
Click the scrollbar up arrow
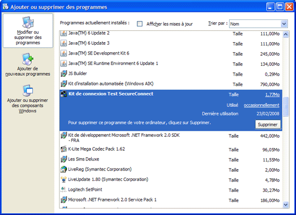click(x=286, y=34)
